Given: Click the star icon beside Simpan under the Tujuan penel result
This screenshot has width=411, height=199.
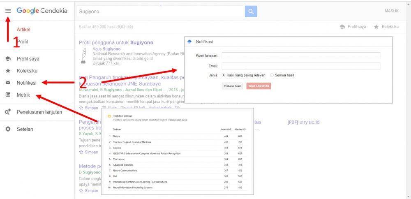Looking at the screenshot, I should (81, 152).
